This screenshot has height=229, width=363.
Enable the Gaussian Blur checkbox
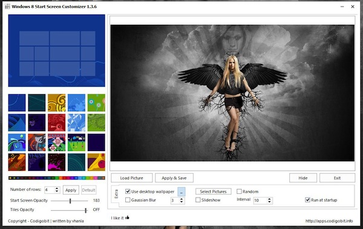click(128, 200)
